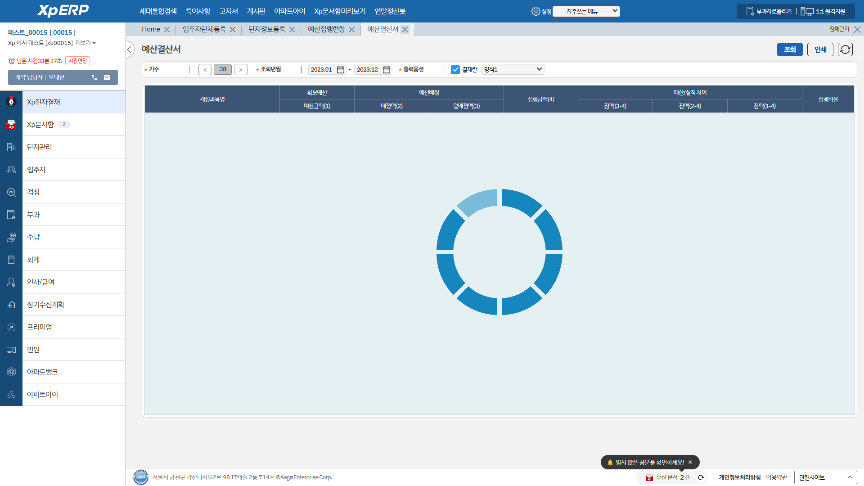The image size is (864, 486).
Task: Open Xp문서함 from the sidebar
Action: coord(40,125)
